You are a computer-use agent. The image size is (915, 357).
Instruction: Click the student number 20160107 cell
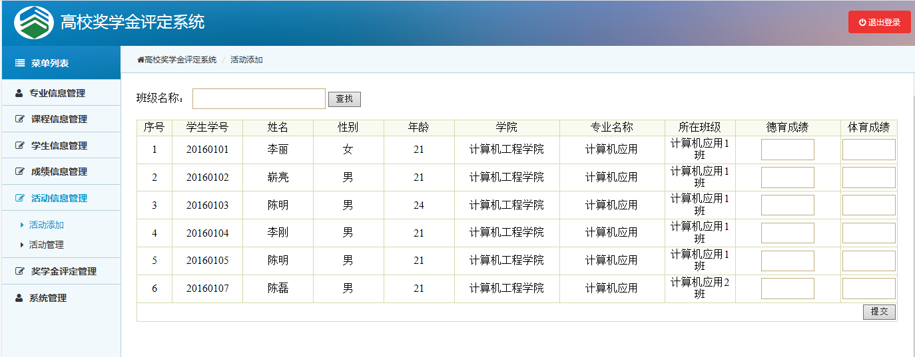pyautogui.click(x=207, y=289)
